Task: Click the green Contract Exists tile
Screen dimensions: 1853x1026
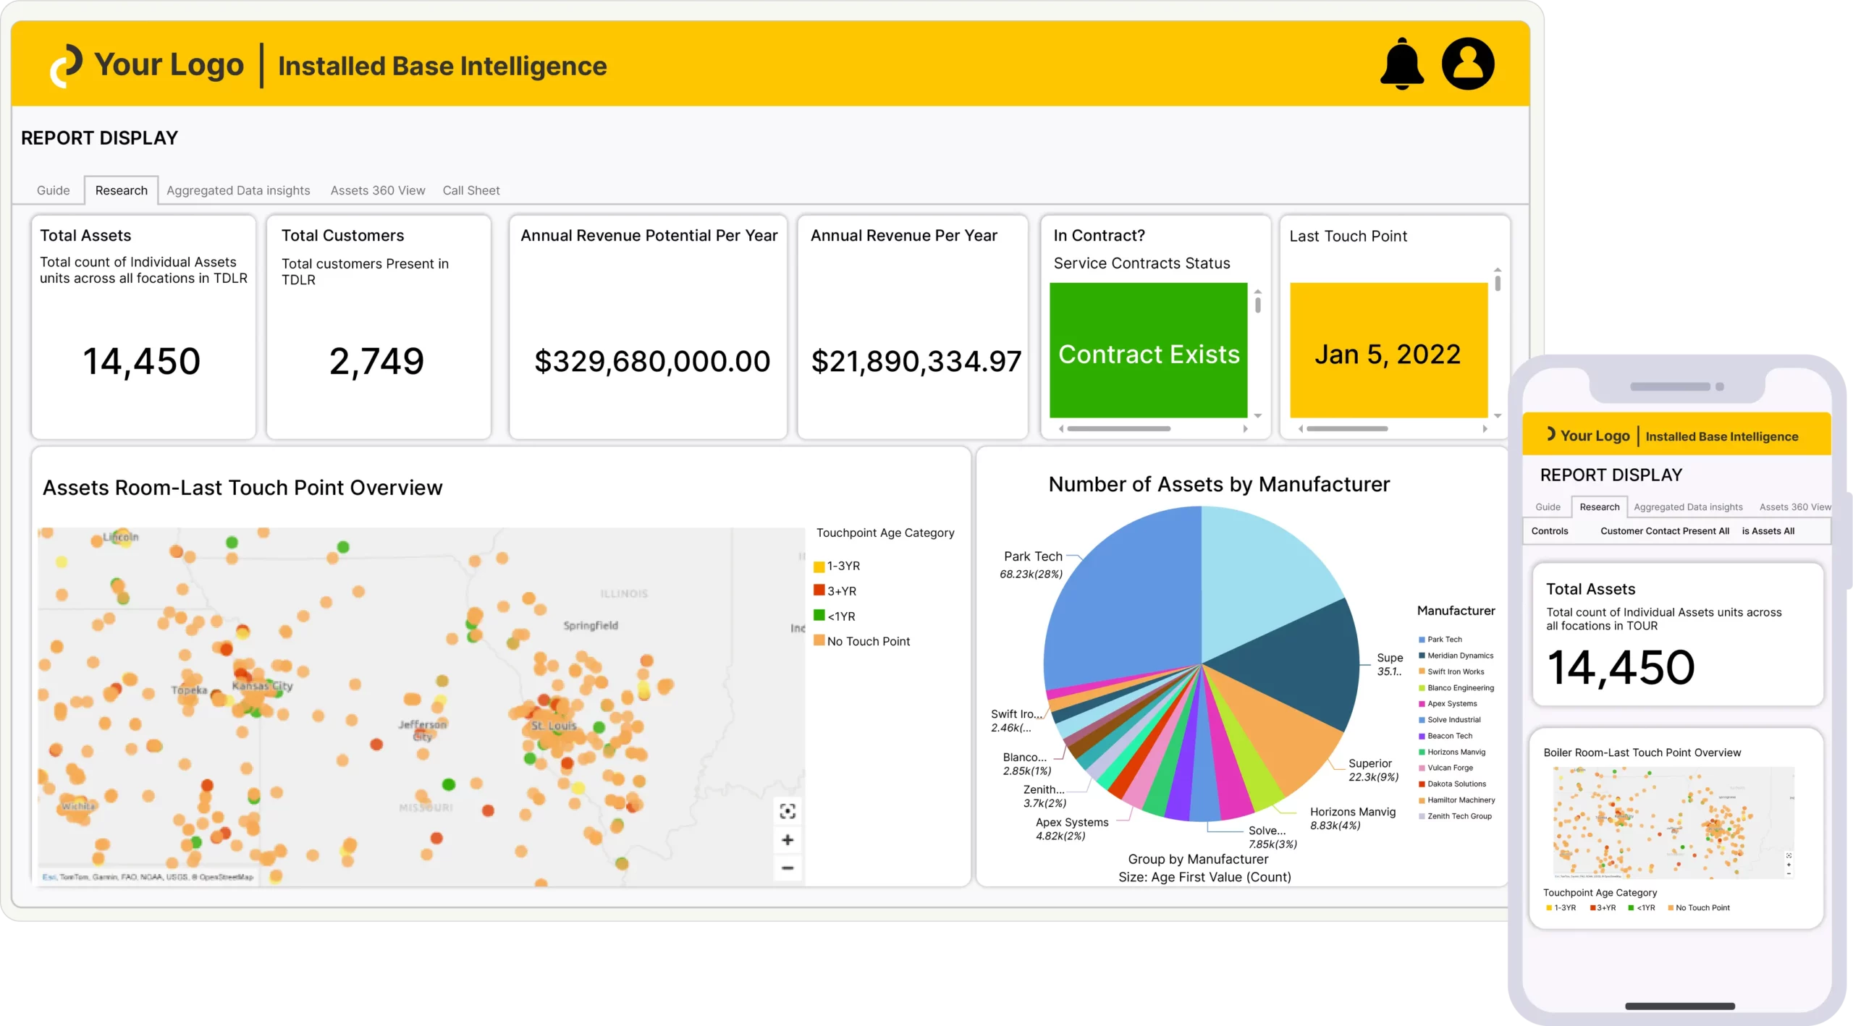Action: click(1149, 350)
